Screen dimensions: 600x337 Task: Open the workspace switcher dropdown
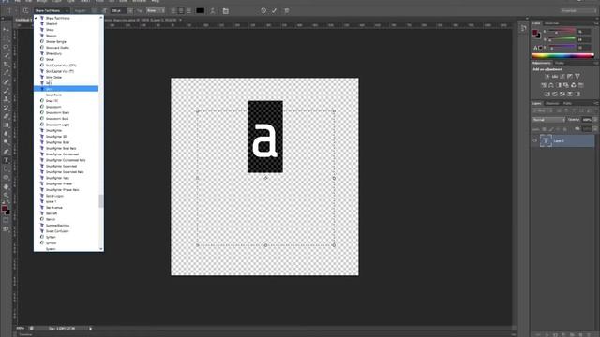pos(577,10)
